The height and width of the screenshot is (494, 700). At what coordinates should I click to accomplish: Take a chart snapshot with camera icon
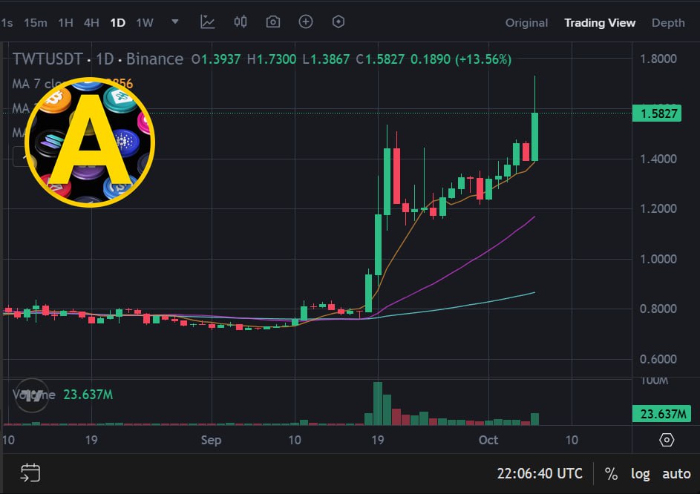click(x=272, y=22)
